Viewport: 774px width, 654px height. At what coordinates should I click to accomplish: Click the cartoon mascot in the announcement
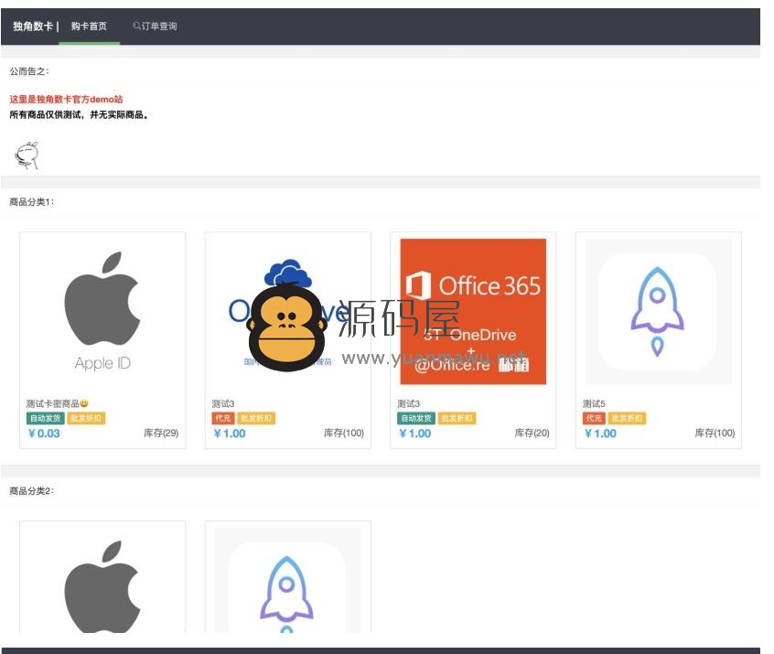coord(27,155)
